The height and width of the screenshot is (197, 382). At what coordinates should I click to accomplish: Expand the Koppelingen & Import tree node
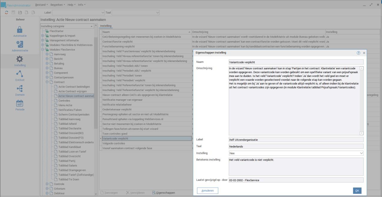(x=42, y=36)
